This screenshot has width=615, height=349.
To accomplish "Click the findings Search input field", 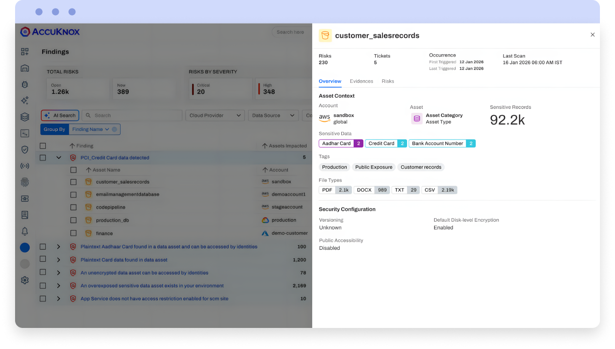I will [132, 115].
